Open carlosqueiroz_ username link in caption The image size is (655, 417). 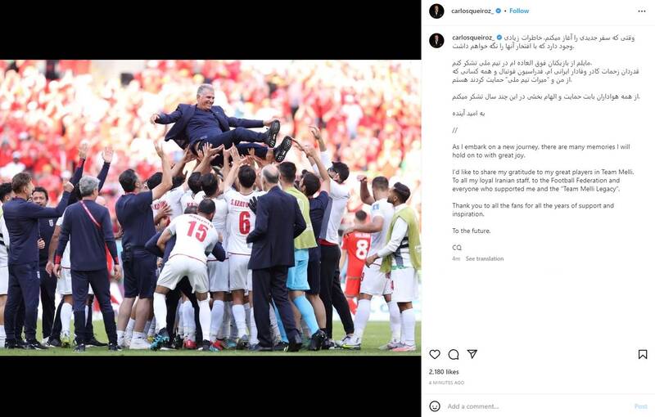(x=473, y=38)
